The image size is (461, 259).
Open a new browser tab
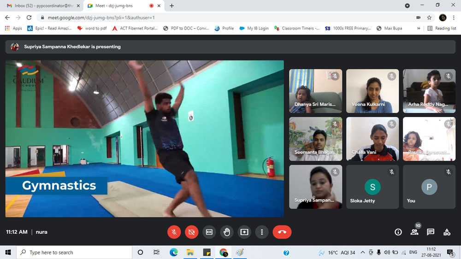point(172,6)
